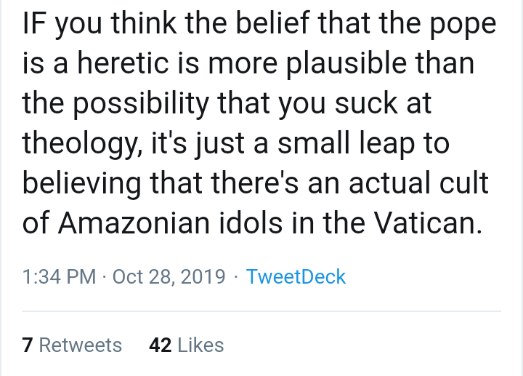This screenshot has width=523, height=376.
Task: Click the word 'heretic' in the tweet
Action: click(x=123, y=63)
